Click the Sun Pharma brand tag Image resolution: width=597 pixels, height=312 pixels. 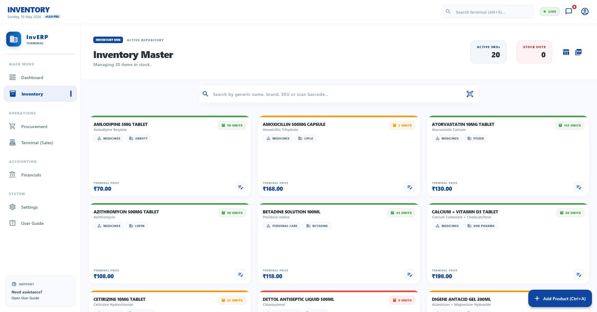point(481,226)
